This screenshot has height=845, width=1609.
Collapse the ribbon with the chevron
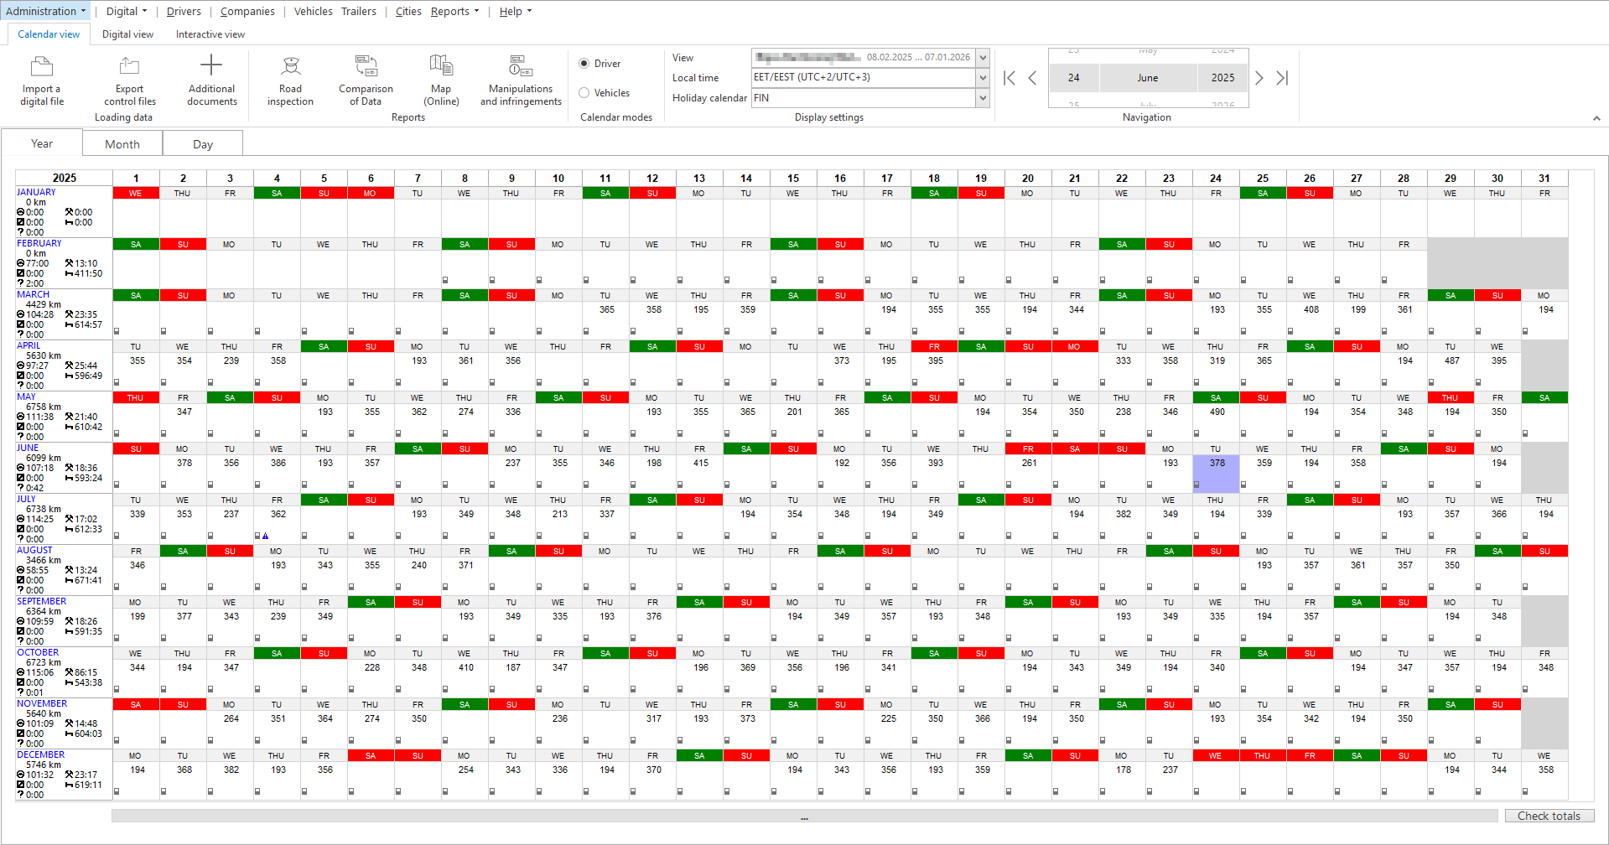pyautogui.click(x=1596, y=119)
